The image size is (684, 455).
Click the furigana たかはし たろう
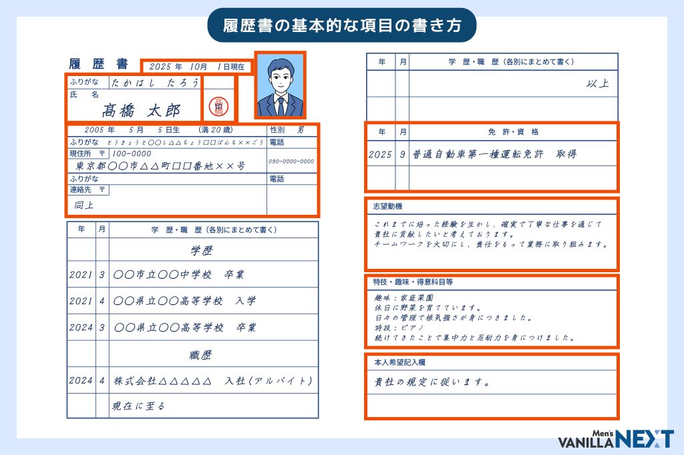point(155,83)
